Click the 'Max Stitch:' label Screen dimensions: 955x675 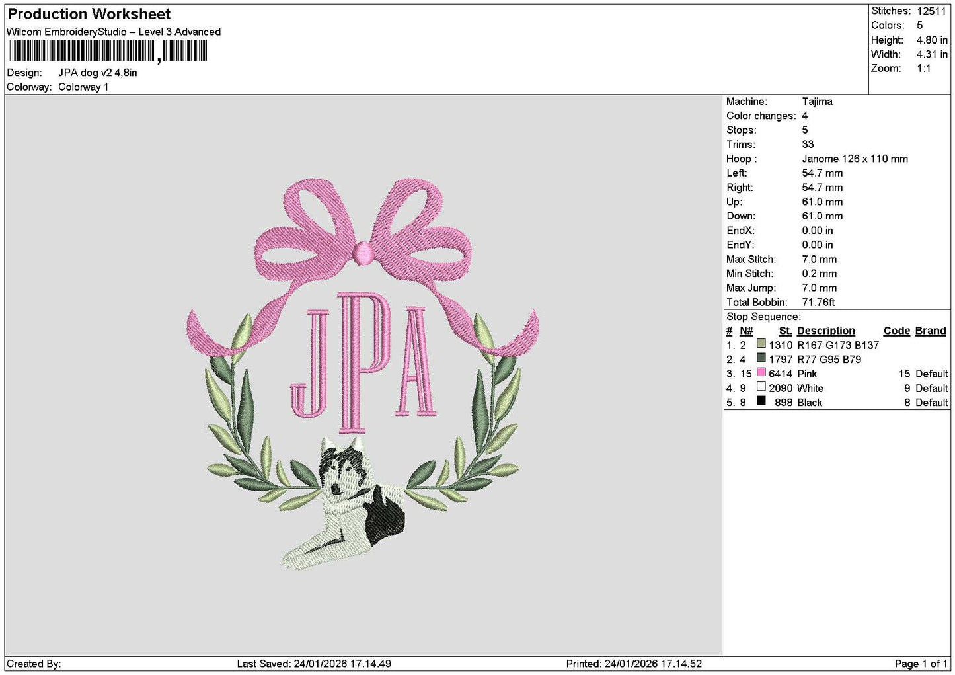tap(751, 259)
